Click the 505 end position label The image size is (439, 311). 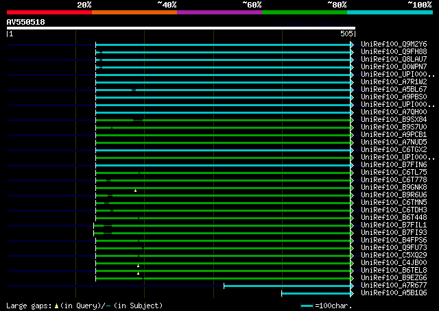tap(346, 34)
